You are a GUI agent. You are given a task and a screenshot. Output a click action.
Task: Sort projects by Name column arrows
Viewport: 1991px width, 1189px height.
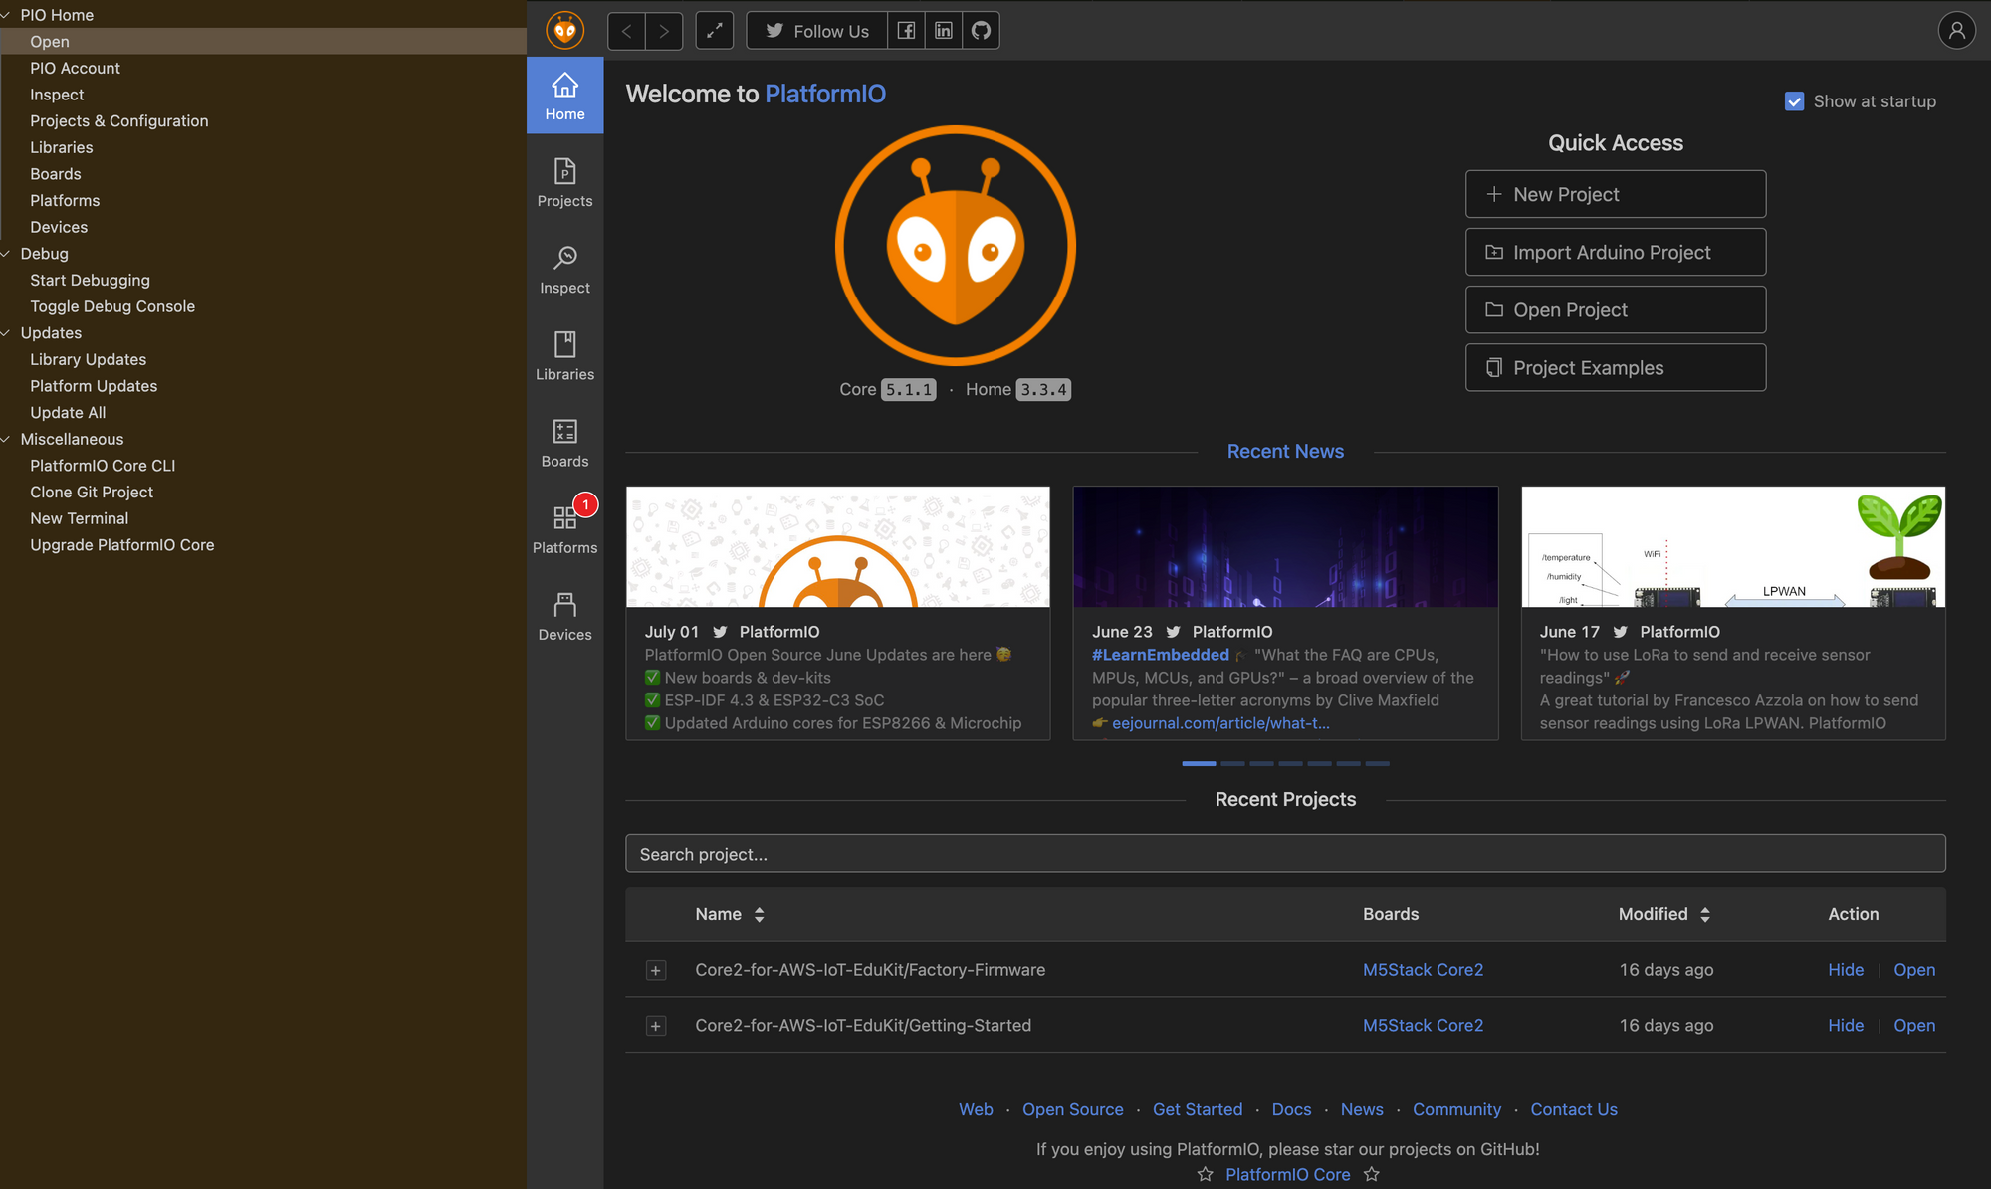coord(759,914)
